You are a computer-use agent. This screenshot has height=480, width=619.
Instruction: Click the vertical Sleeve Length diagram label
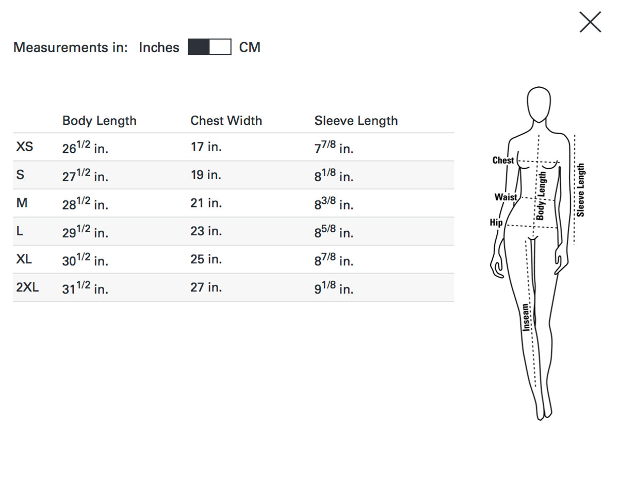pyautogui.click(x=581, y=190)
